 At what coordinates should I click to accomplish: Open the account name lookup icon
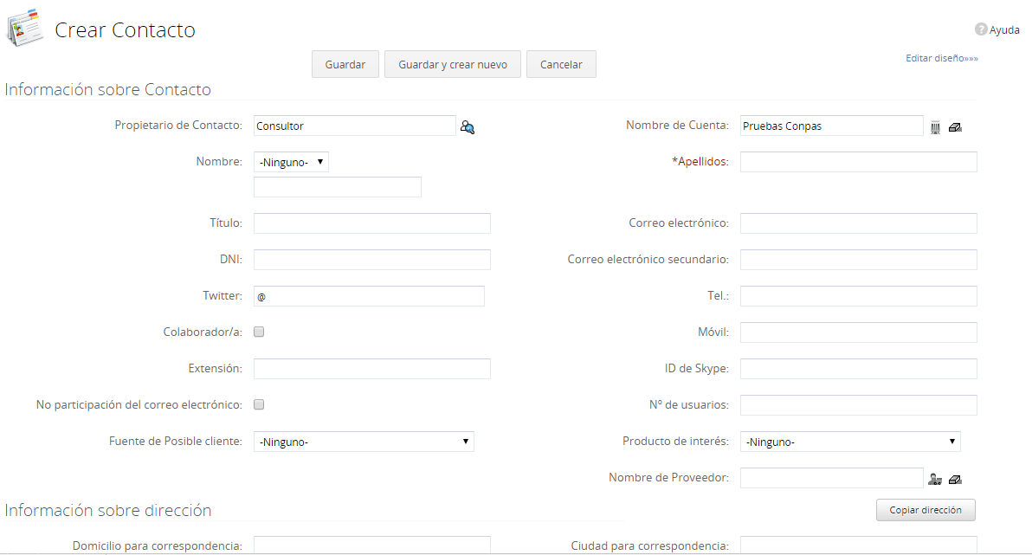pyautogui.click(x=936, y=127)
